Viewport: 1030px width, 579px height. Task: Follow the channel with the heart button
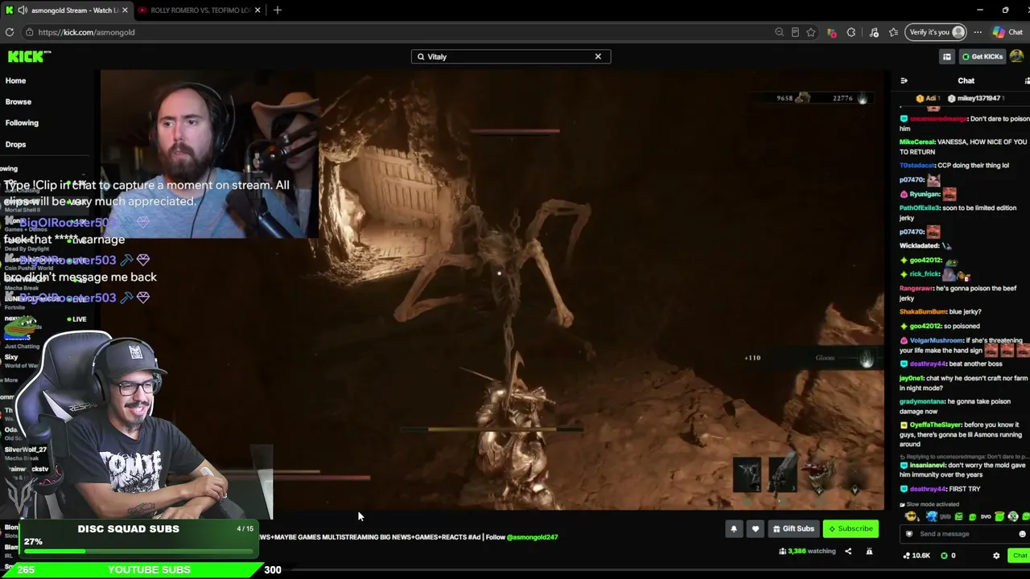click(x=755, y=528)
